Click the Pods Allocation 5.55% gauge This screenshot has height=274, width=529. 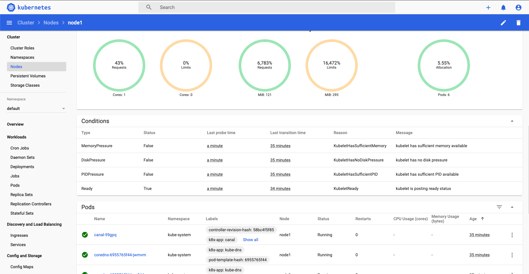point(444,65)
